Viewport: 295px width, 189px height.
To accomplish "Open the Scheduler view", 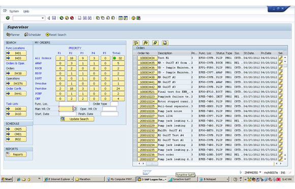I will click(33, 35).
